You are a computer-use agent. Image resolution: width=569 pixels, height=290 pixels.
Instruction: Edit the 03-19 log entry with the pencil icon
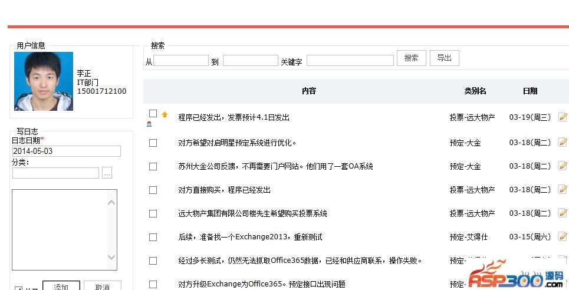(563, 117)
